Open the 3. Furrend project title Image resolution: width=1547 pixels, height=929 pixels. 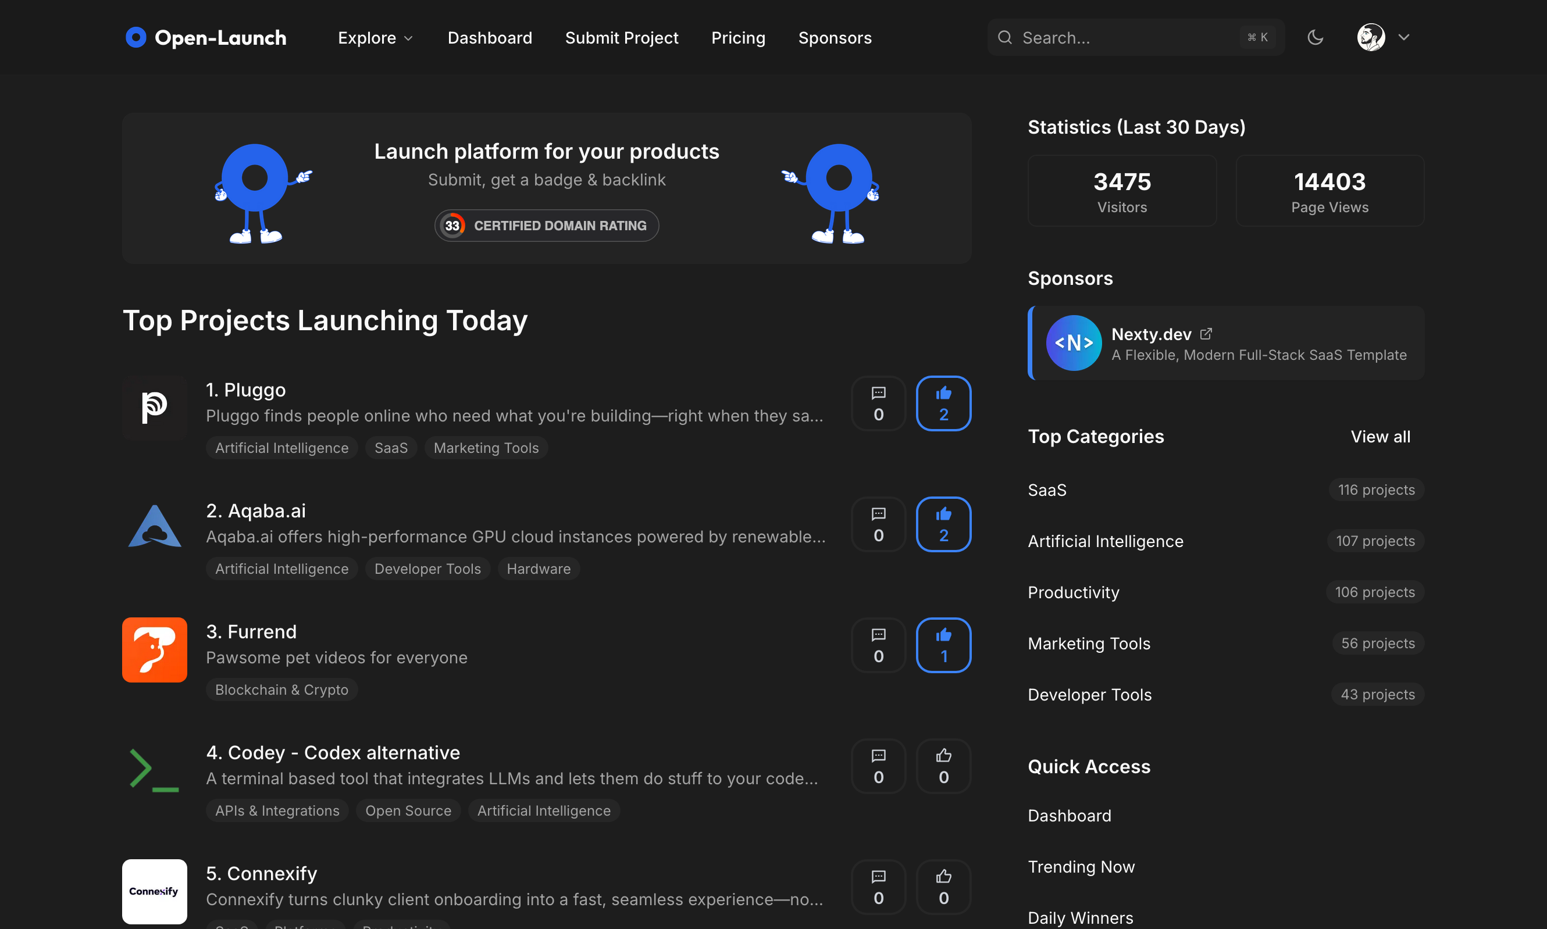251,632
